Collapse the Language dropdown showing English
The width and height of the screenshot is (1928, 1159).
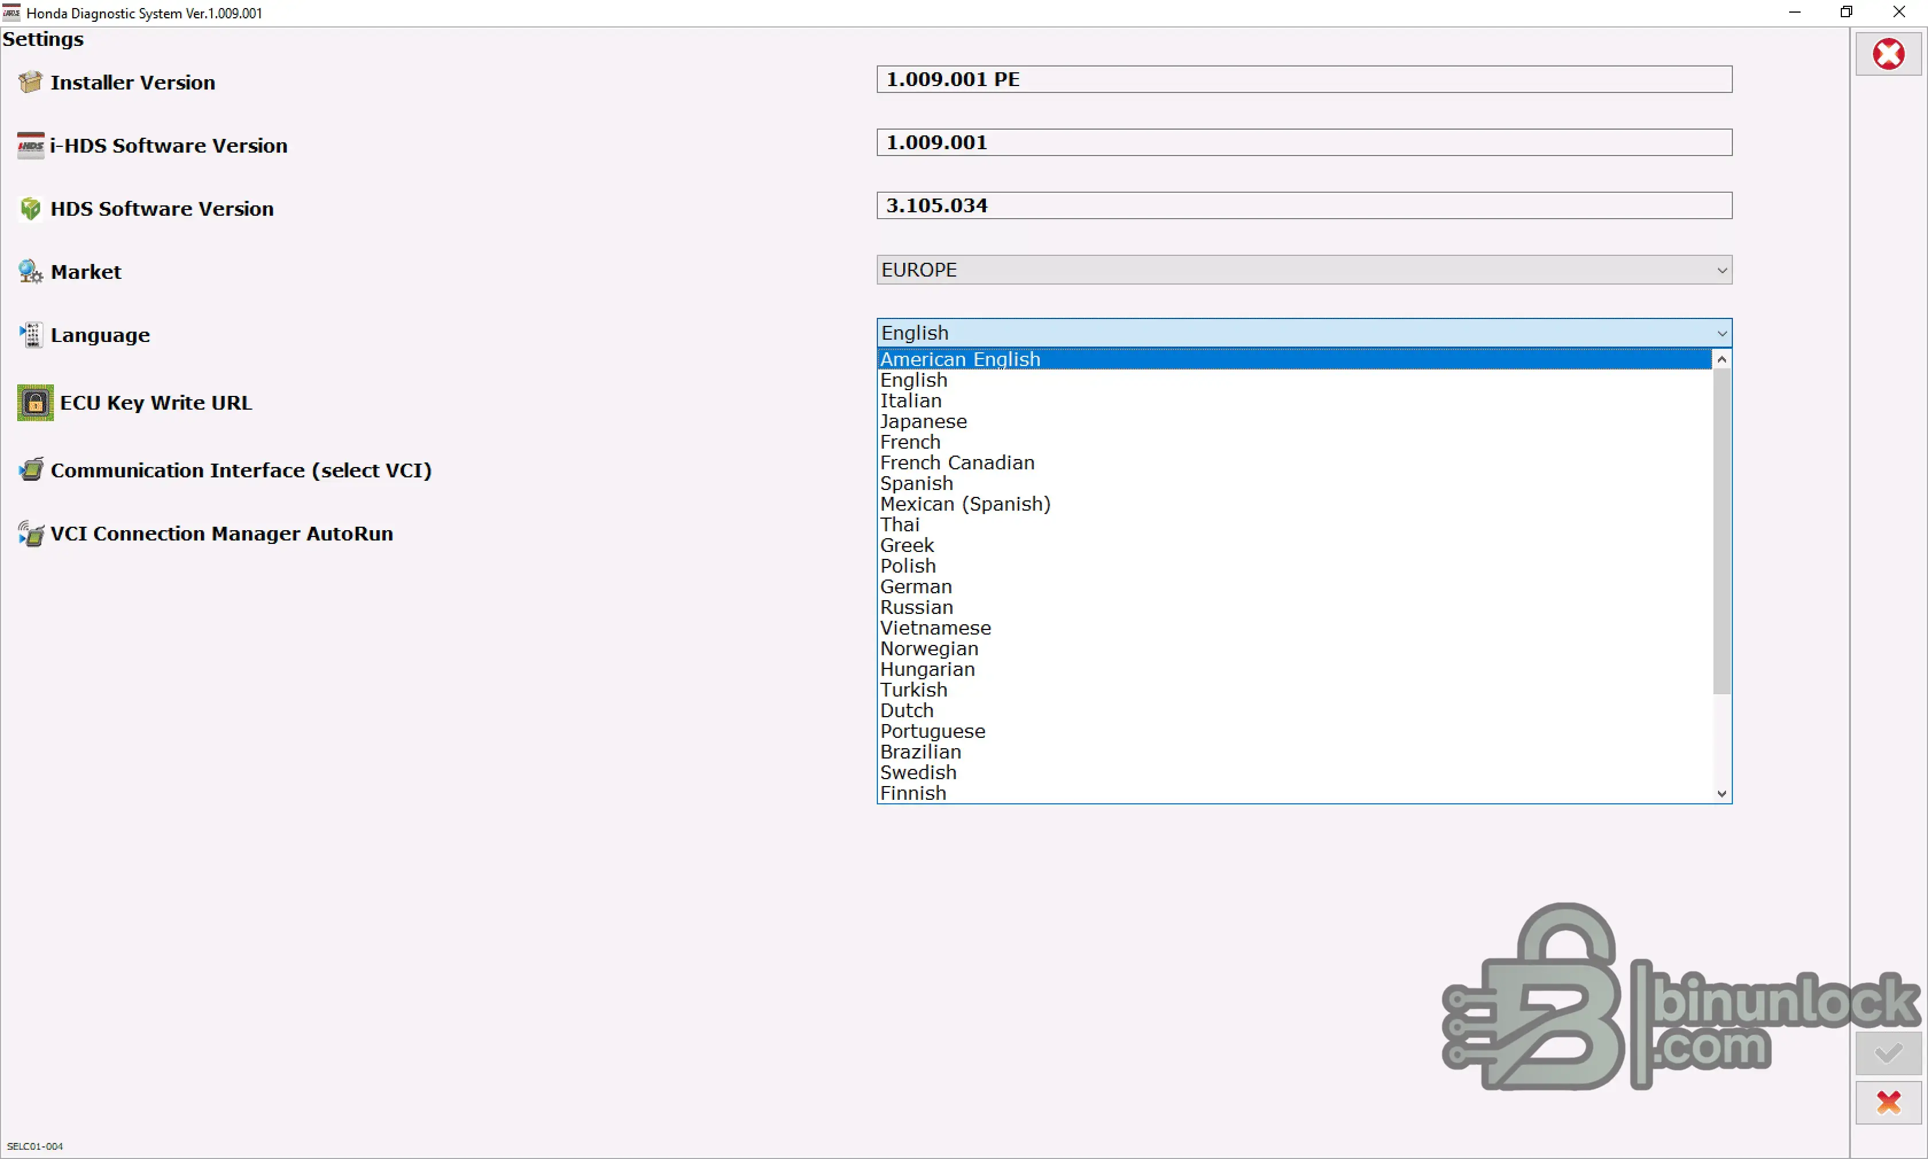(1304, 333)
